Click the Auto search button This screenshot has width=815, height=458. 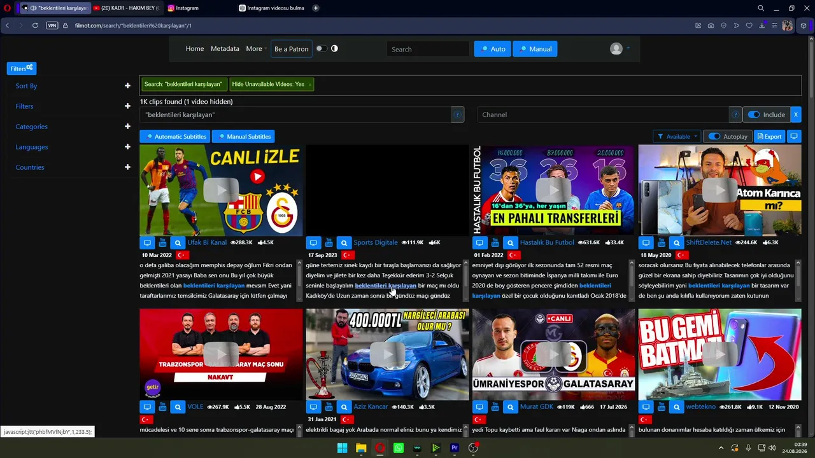493,49
